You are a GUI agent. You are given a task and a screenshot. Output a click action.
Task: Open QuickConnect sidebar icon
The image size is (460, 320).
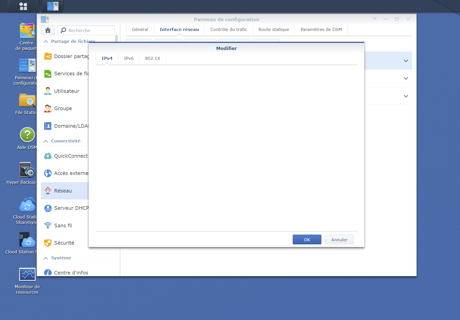[x=48, y=156]
